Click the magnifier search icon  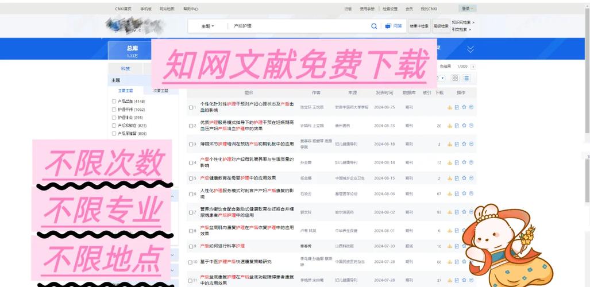(x=374, y=26)
